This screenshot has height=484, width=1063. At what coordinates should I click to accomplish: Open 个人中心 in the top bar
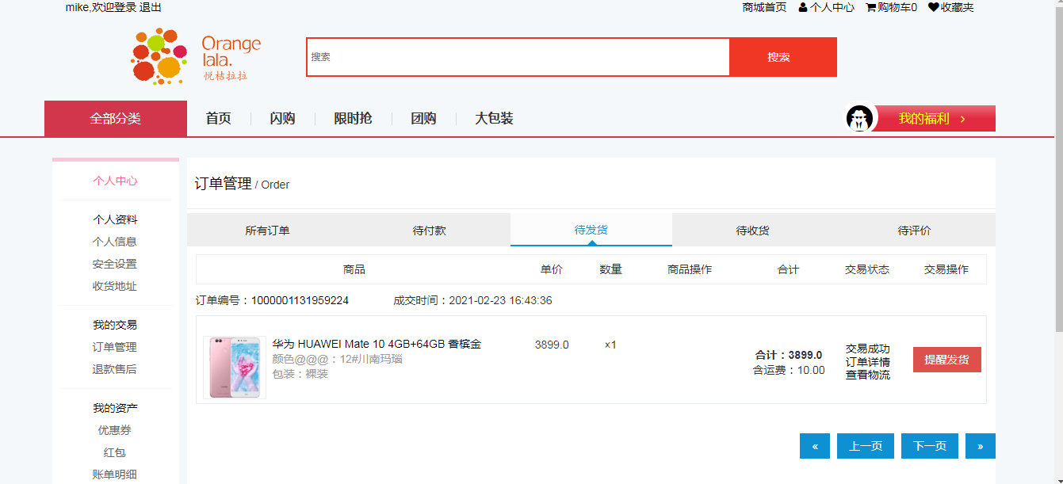click(x=832, y=8)
